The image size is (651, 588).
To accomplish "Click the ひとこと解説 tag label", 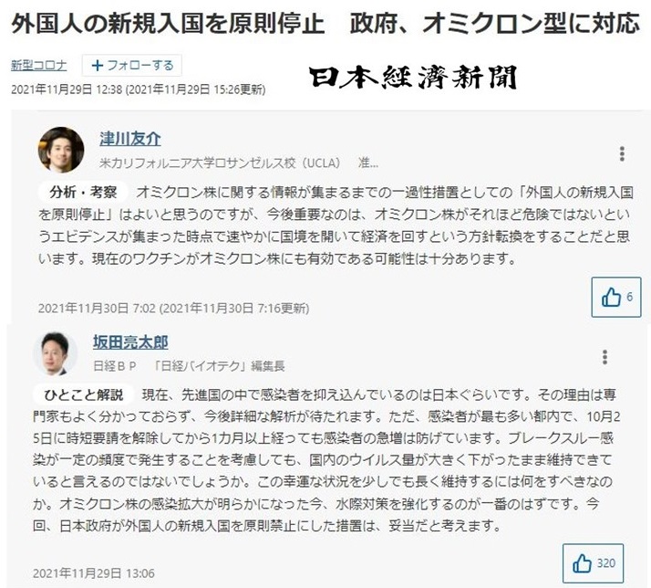I will 85,395.
